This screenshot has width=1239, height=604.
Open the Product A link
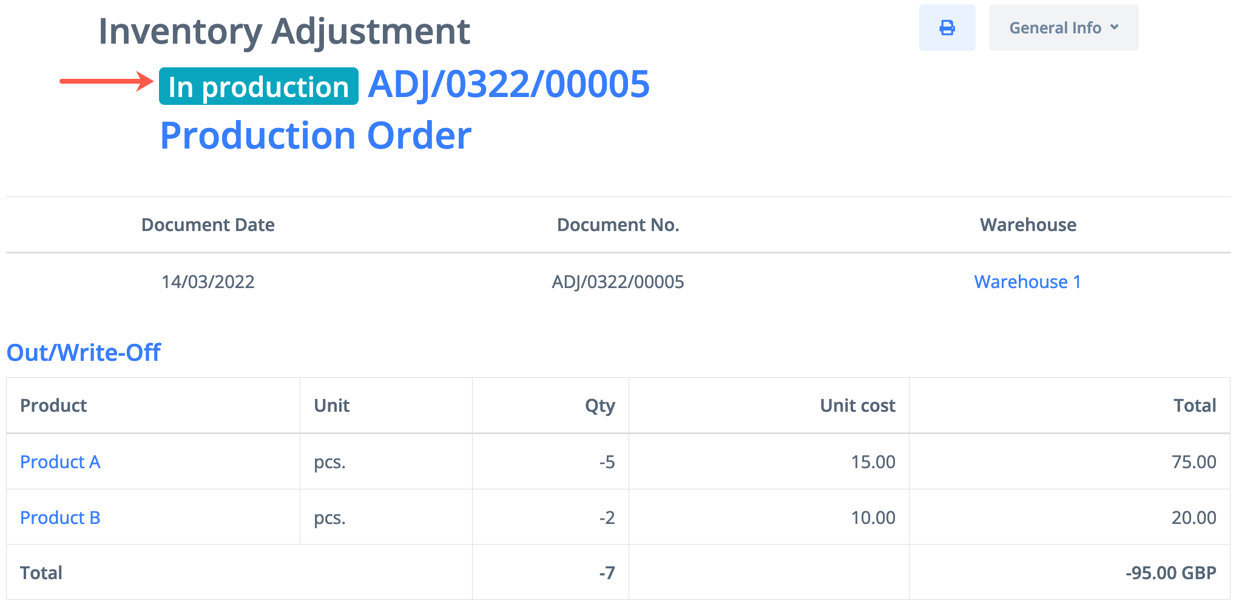coord(60,462)
